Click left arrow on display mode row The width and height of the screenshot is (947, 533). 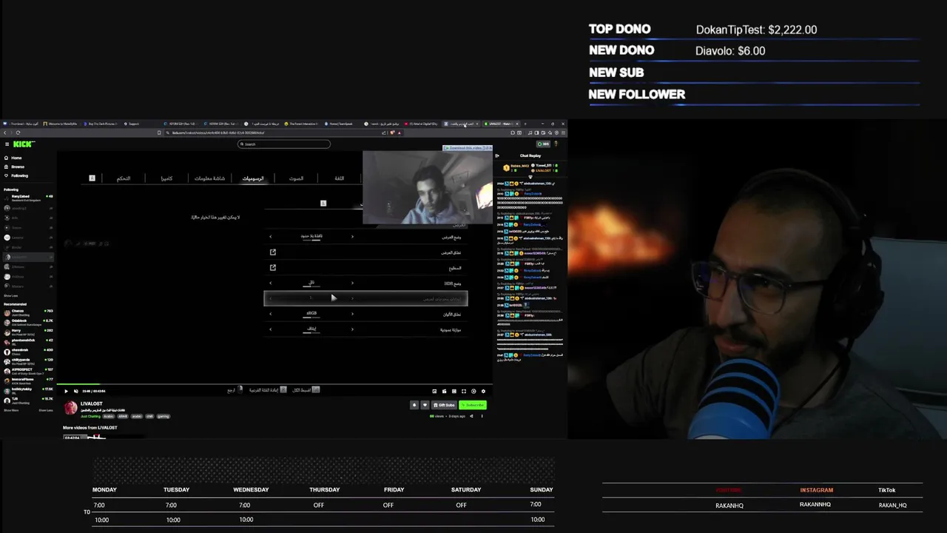pos(271,236)
